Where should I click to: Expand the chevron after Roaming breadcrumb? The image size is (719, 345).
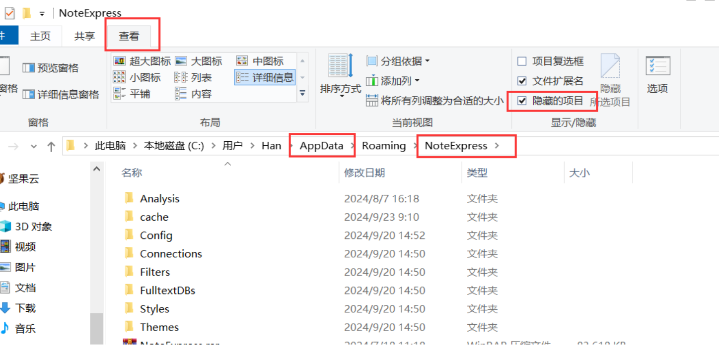[415, 146]
